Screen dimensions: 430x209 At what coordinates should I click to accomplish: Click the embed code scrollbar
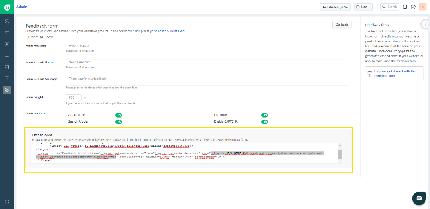coord(340,154)
